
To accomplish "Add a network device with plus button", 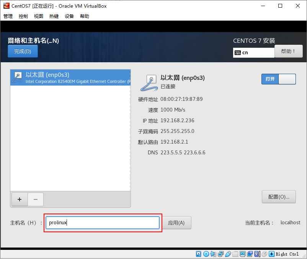I will [x=20, y=199].
